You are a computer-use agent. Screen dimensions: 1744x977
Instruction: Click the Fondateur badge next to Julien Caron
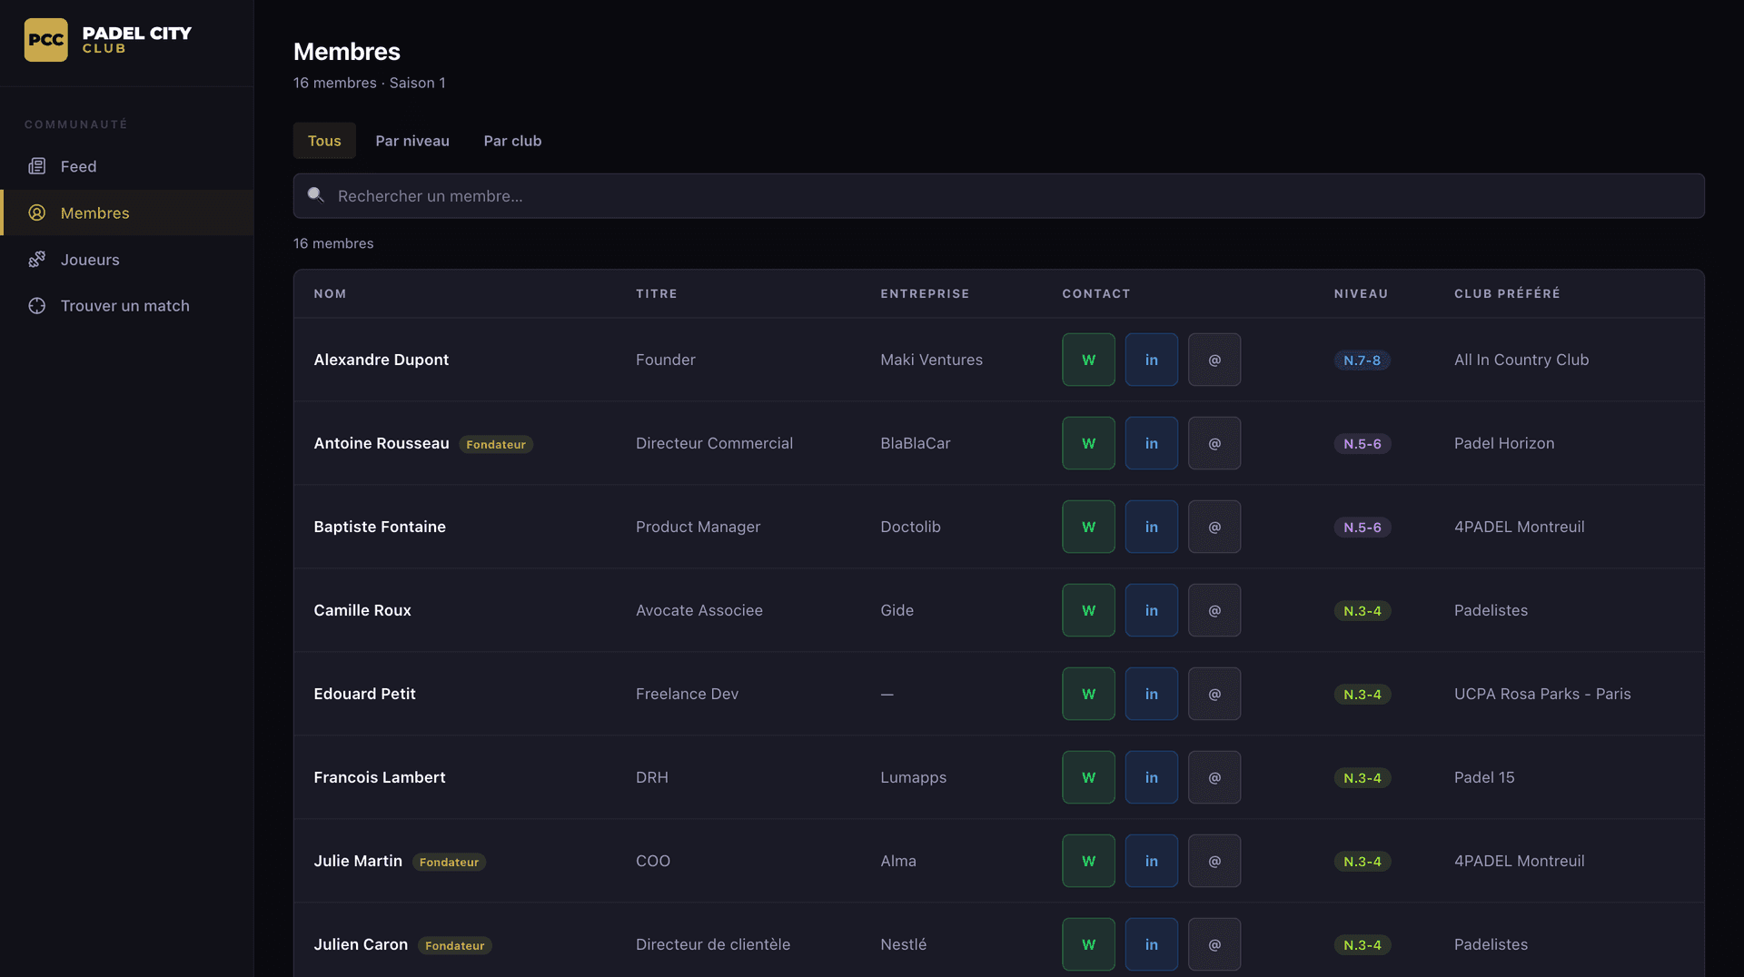point(455,945)
